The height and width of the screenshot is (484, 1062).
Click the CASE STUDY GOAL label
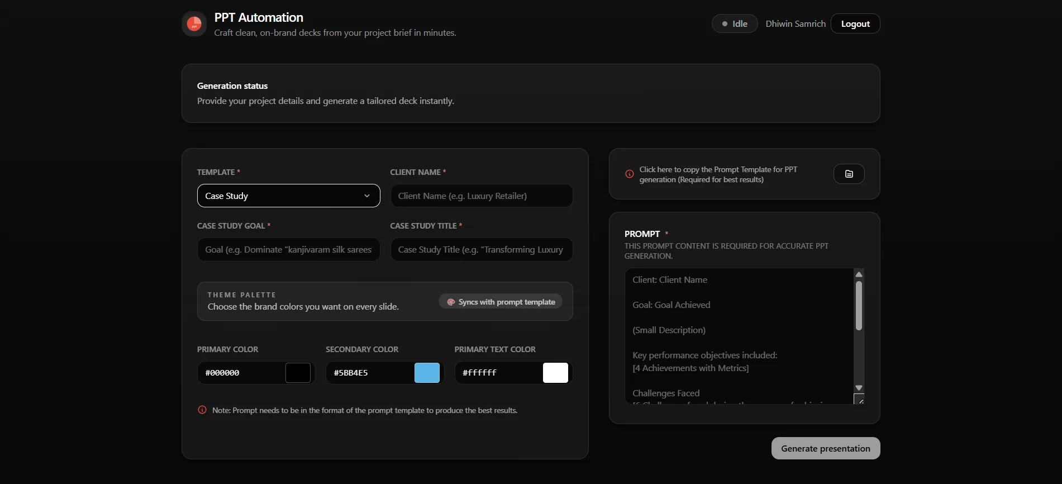point(231,226)
